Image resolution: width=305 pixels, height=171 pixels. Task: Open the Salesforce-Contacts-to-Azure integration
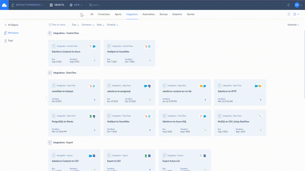click(x=74, y=53)
